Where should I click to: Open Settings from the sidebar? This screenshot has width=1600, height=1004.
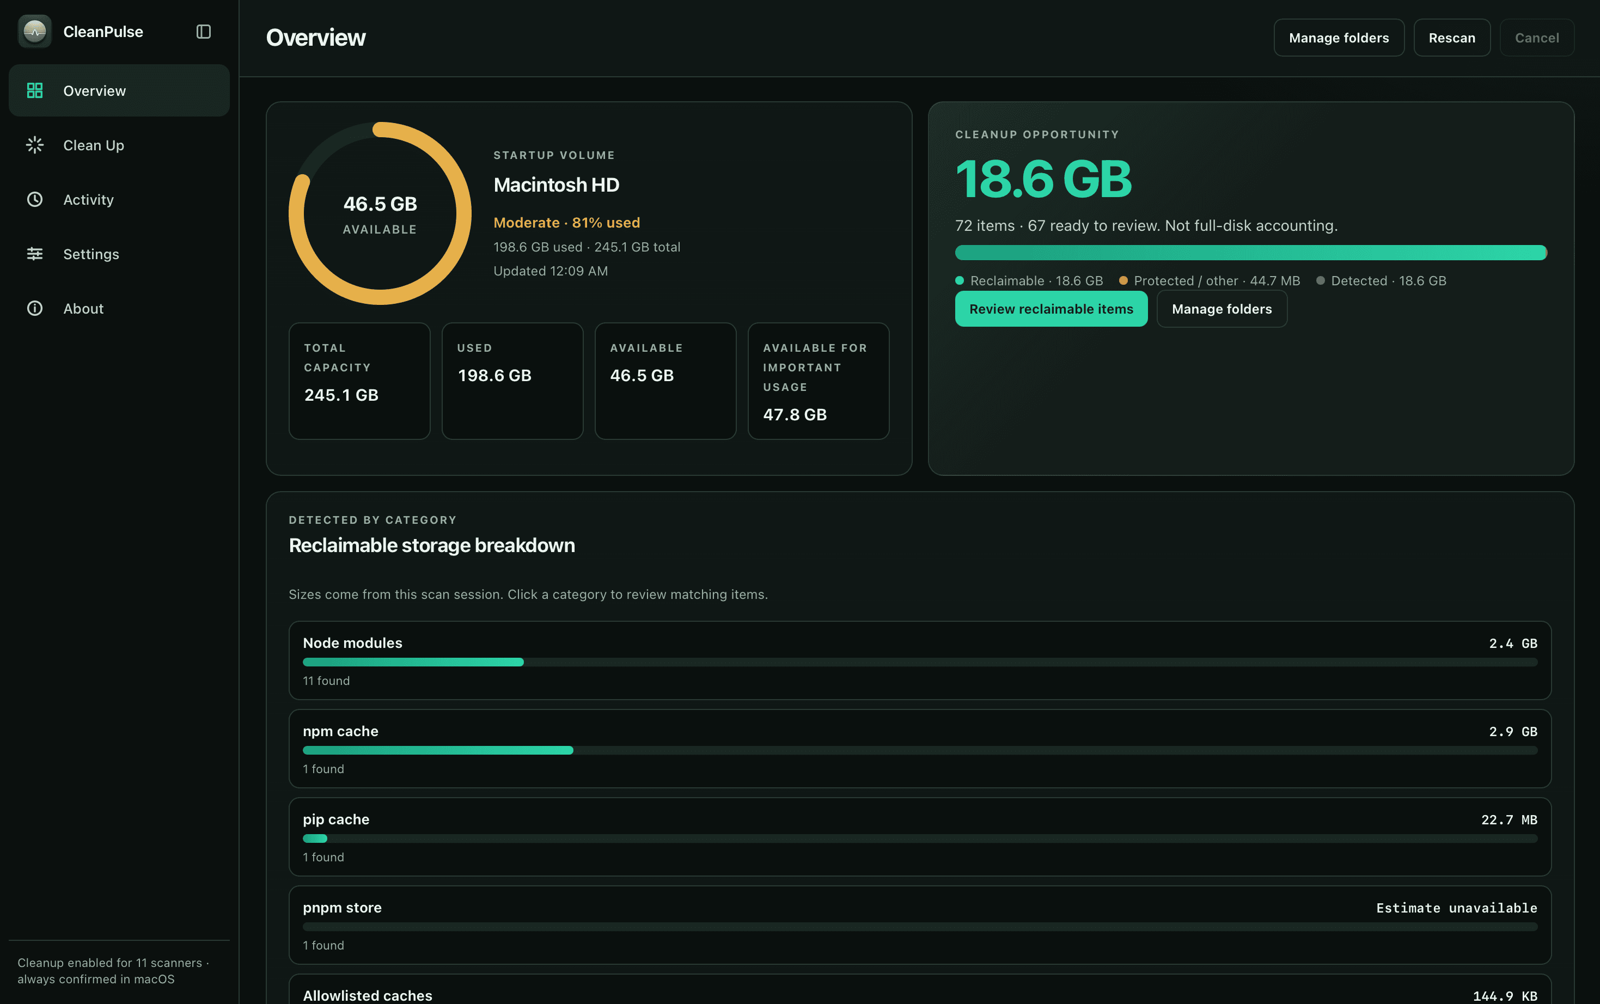(x=119, y=254)
